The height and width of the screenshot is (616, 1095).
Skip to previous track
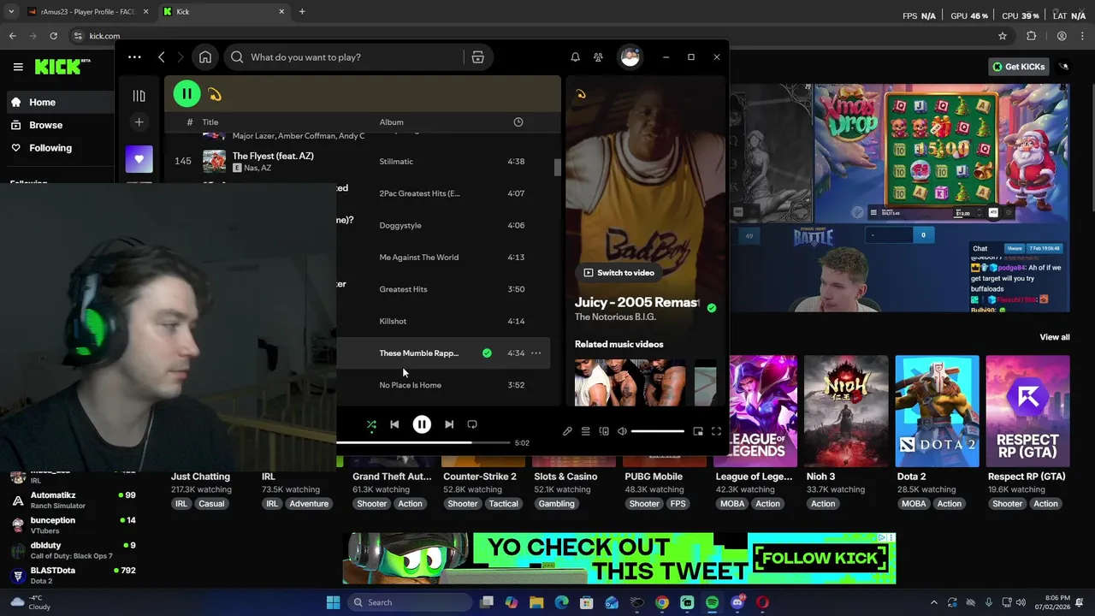394,424
